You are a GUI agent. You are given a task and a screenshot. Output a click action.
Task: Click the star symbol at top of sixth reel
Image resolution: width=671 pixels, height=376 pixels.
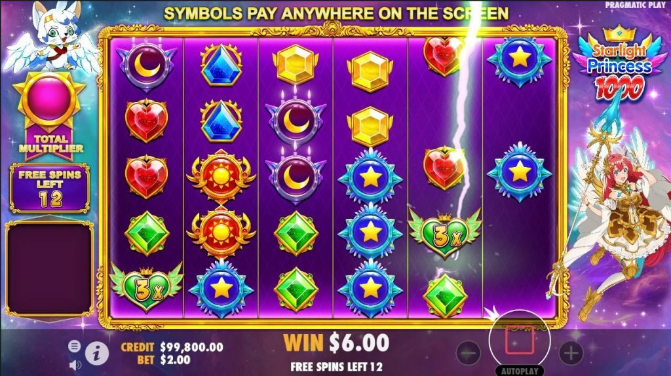click(520, 60)
